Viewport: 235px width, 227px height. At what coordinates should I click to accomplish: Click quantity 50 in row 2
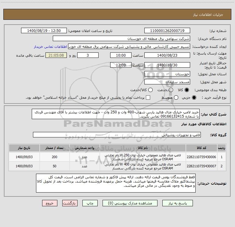[x=54, y=166]
